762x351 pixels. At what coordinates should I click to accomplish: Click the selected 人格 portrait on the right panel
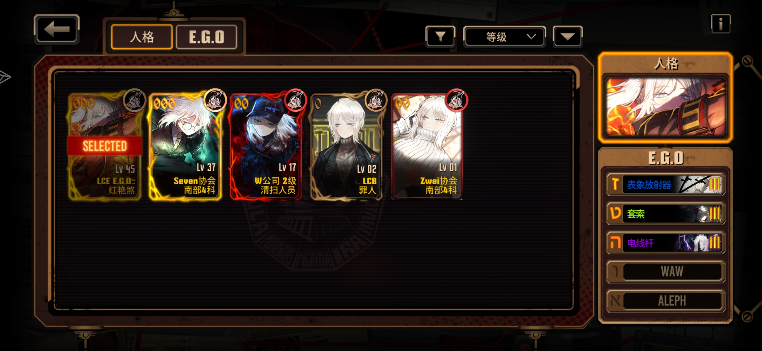point(666,107)
